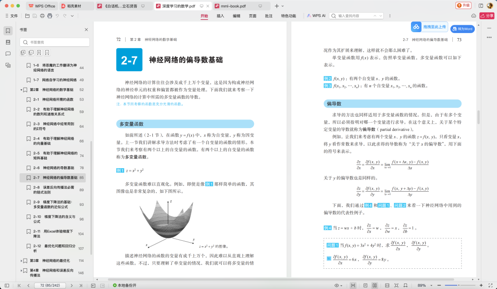
Task: Click the open folder icon in toolbar
Action: pos(27,16)
